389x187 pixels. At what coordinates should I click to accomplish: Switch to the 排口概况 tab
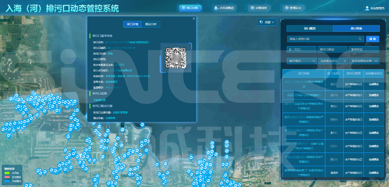[x=310, y=28]
